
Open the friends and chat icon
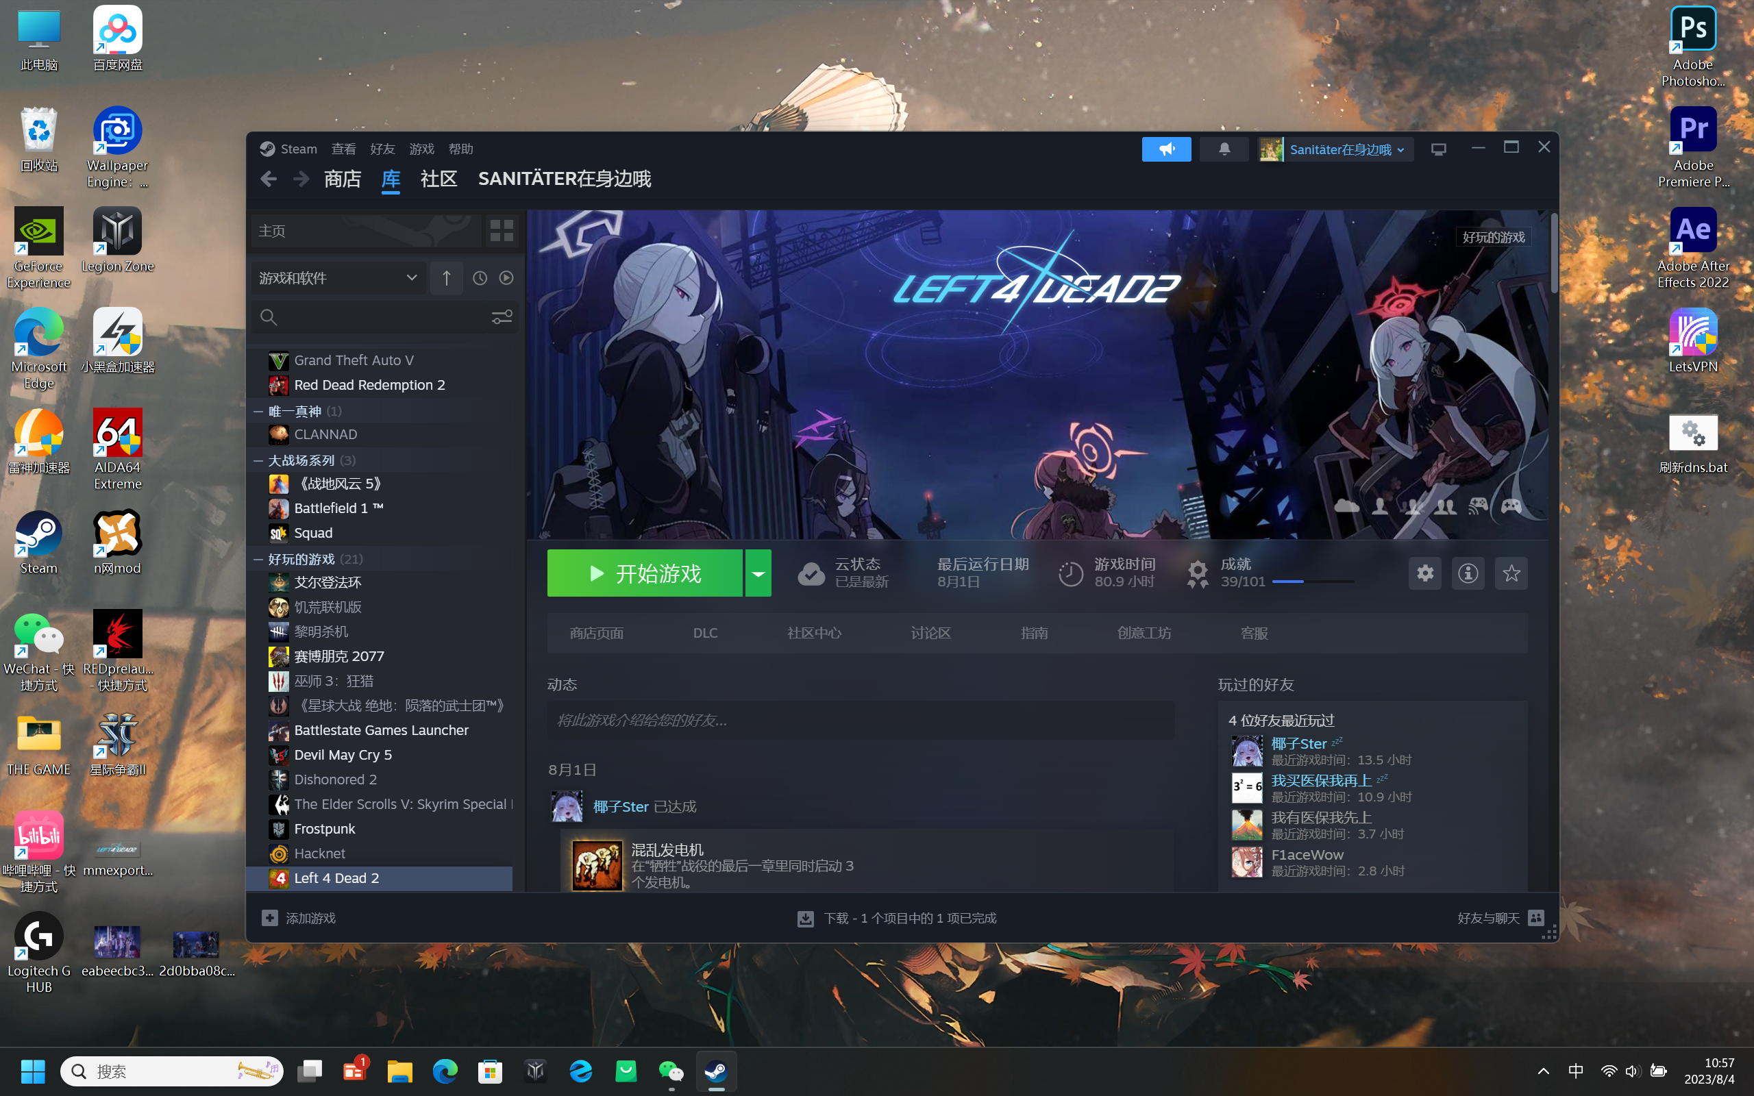pos(1536,918)
